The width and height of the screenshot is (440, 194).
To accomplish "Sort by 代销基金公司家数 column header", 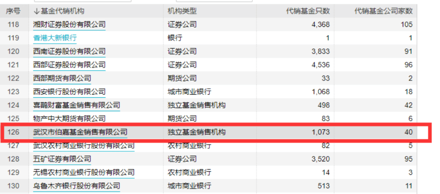I will [383, 11].
